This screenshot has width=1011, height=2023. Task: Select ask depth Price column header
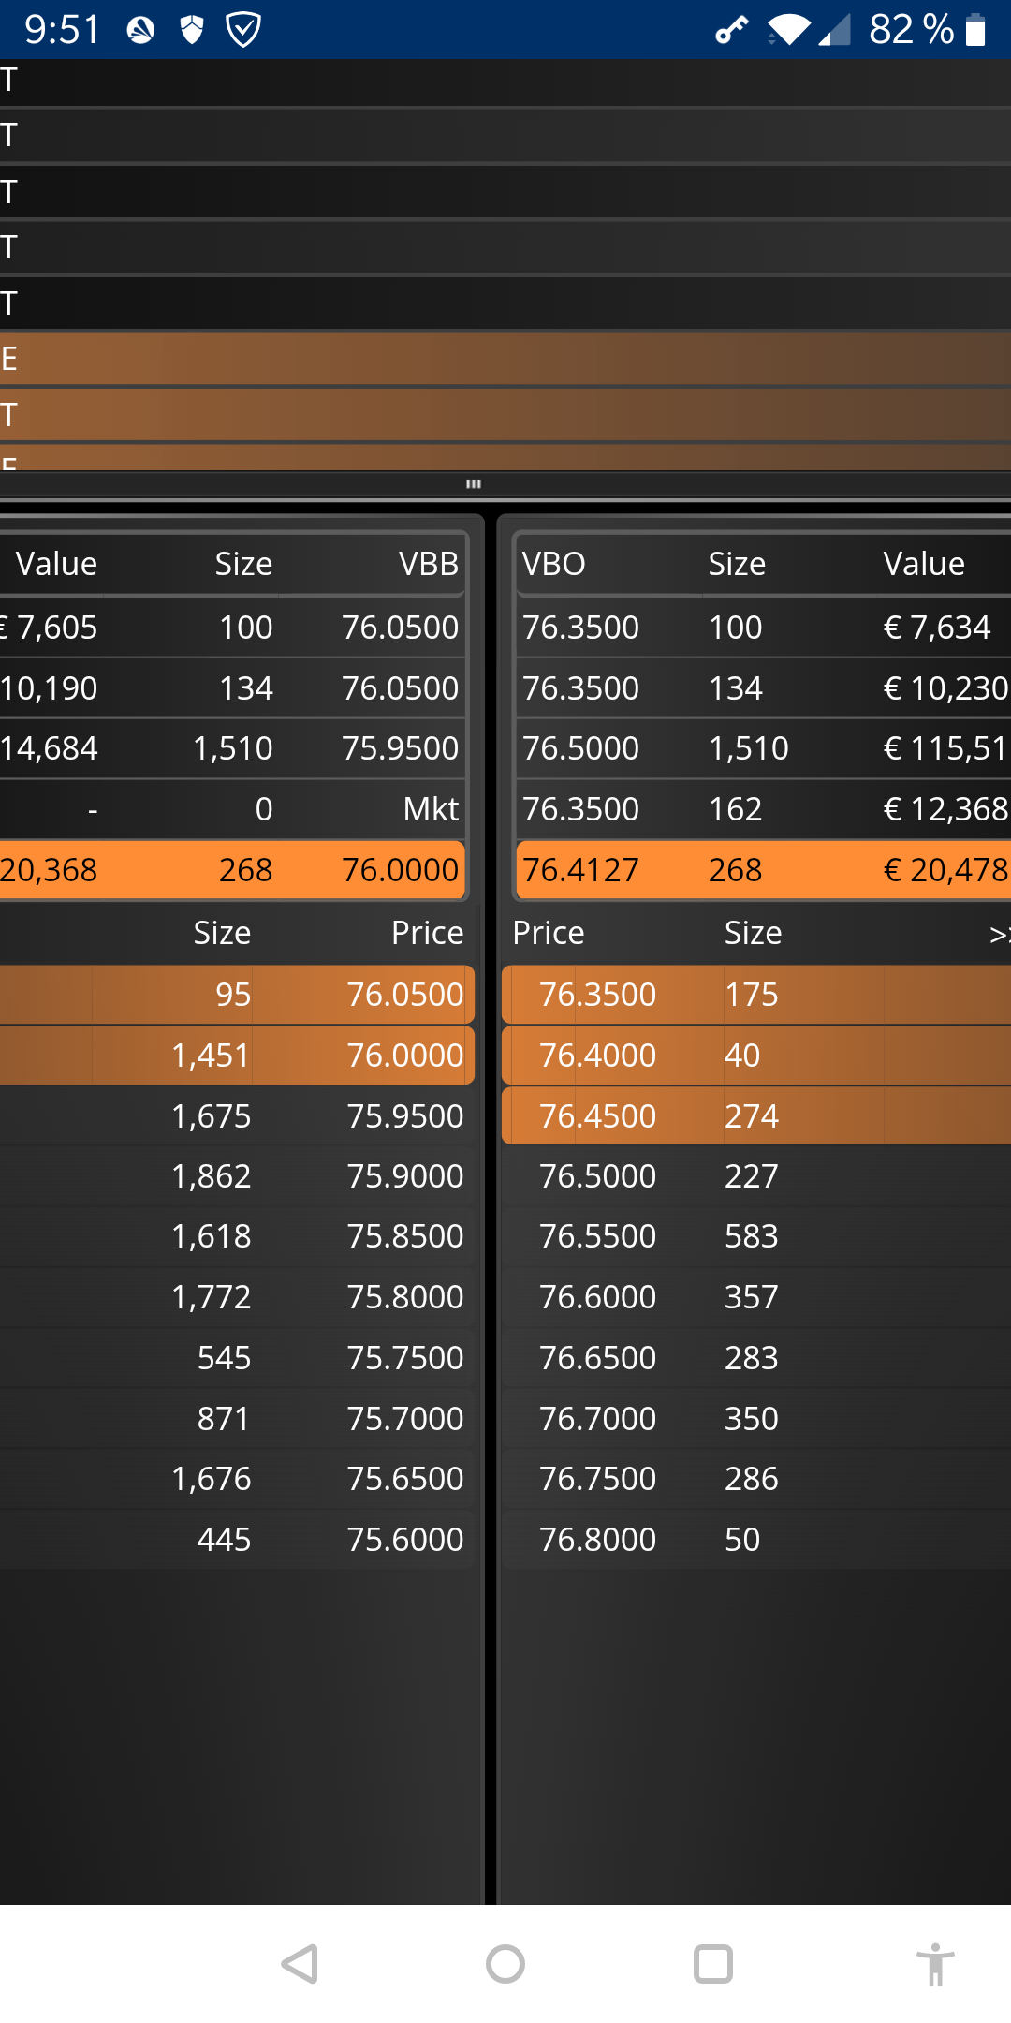click(x=549, y=933)
